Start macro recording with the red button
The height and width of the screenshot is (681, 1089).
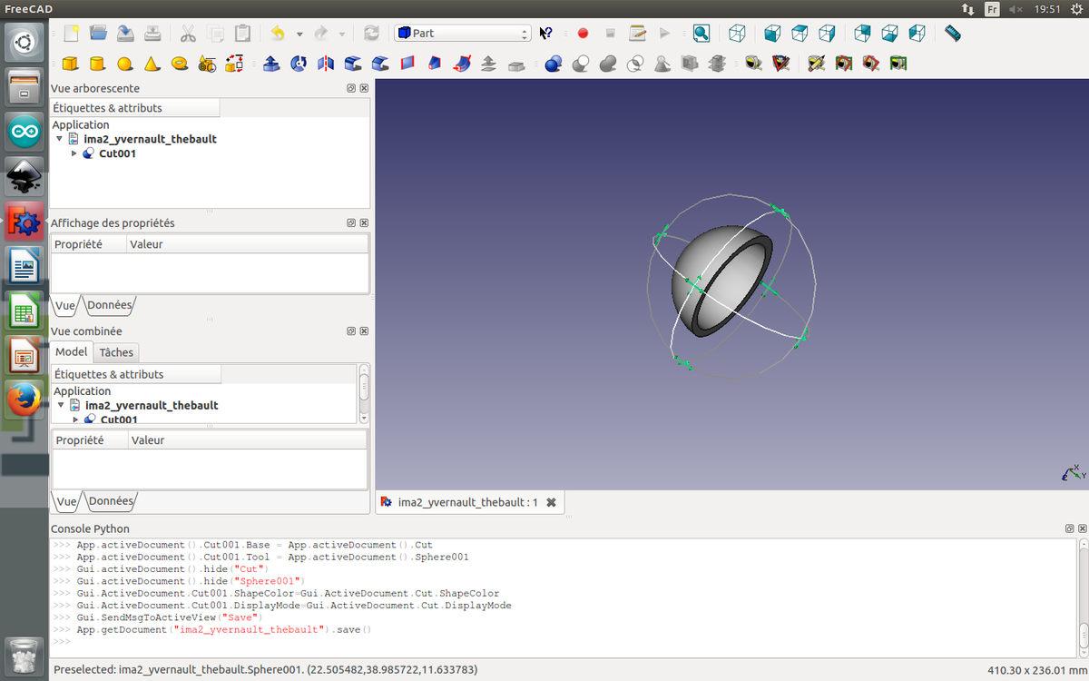(583, 34)
